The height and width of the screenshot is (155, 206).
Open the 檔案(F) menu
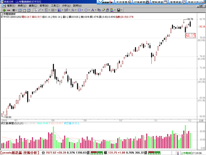11,6
